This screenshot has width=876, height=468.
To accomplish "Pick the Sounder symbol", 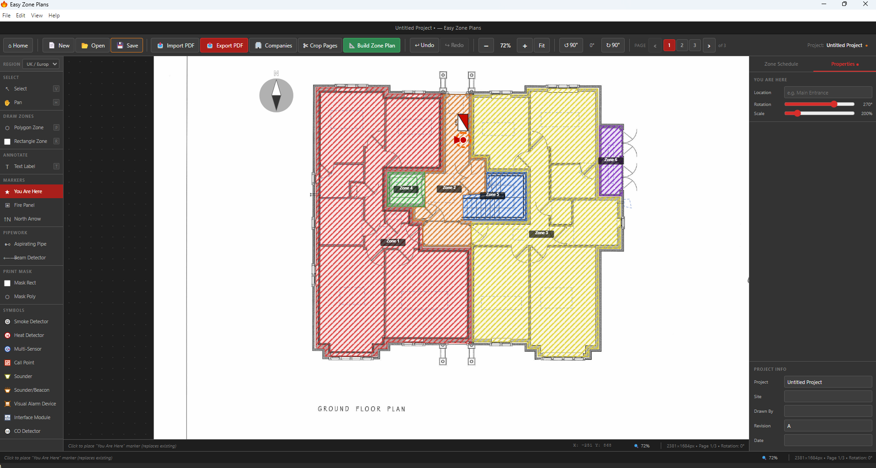I will 32,376.
